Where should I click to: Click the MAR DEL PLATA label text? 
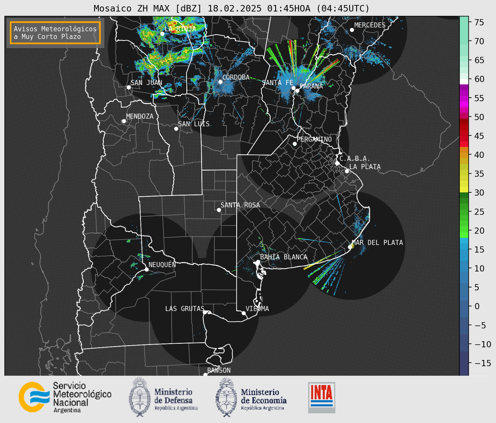coord(377,242)
